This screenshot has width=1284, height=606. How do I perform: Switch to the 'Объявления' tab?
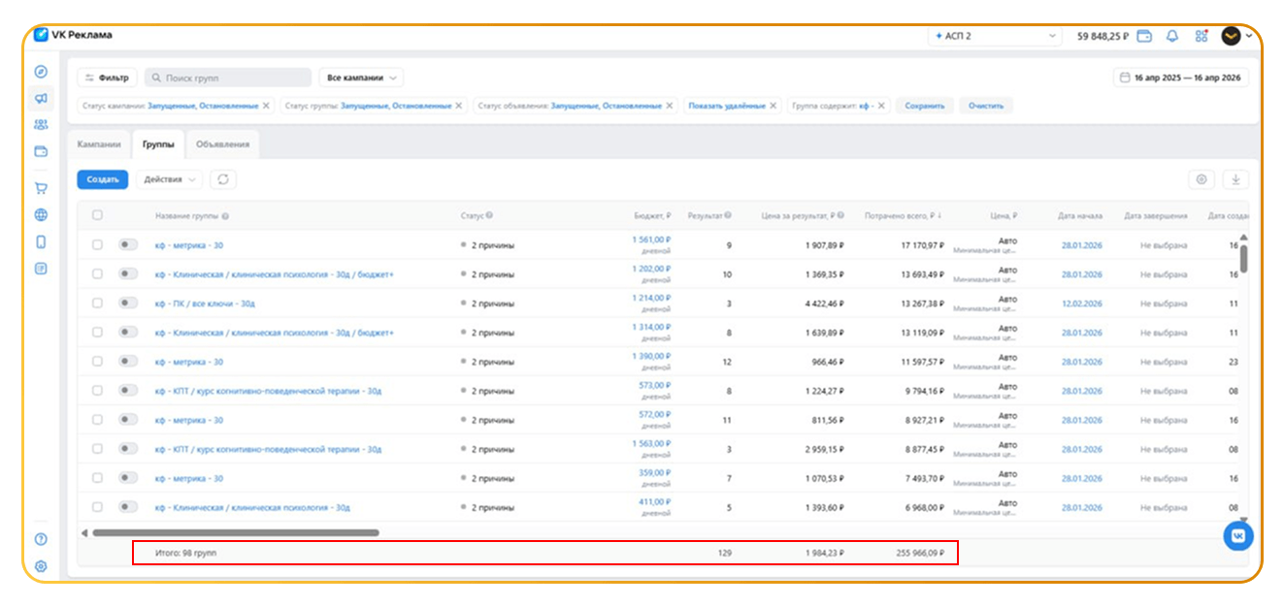222,144
